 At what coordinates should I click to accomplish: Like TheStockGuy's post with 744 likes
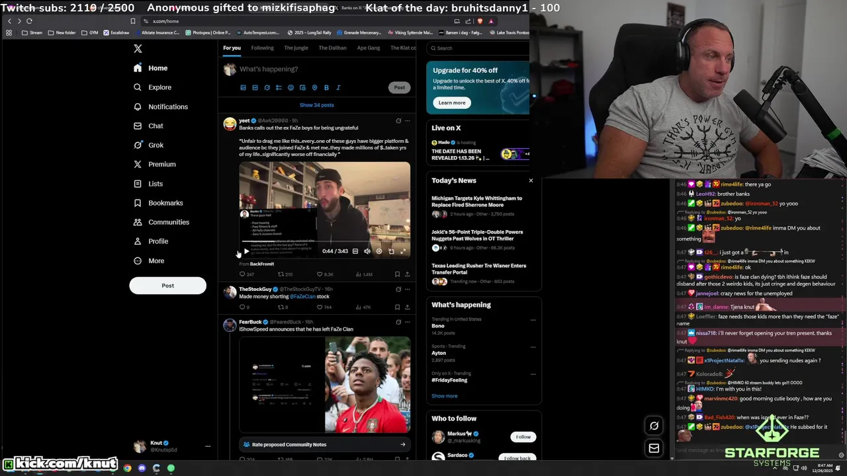(325, 307)
